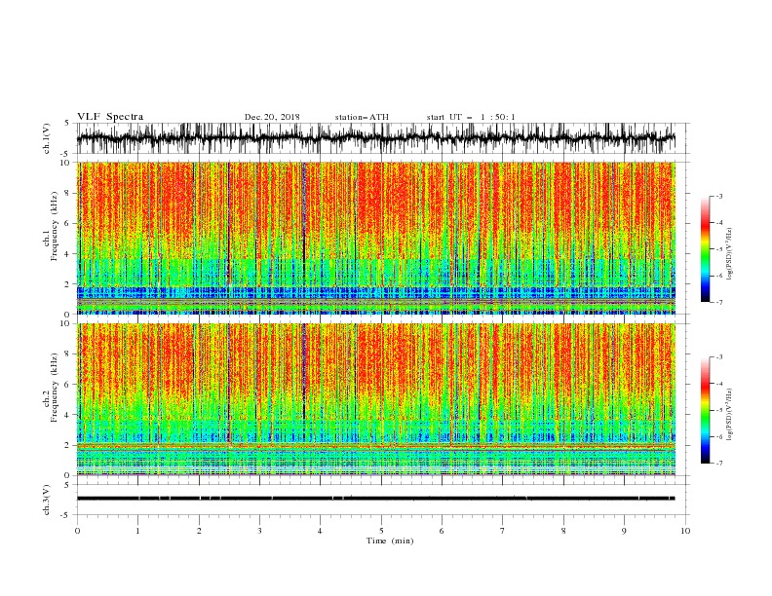
Task: Click the "4" kHz tick on ch.1 frequency axis
Action: (x=67, y=254)
